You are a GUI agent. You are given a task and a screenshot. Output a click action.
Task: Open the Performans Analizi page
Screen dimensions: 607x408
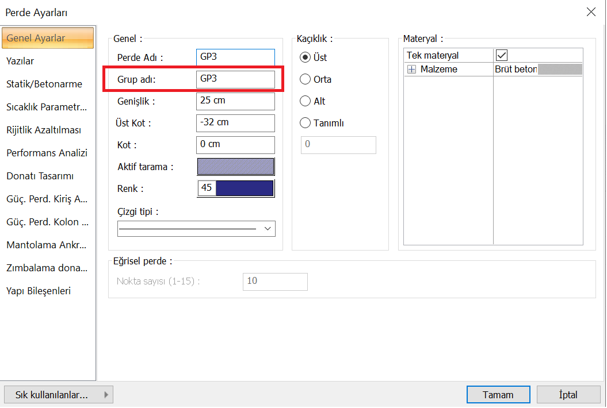pos(47,153)
